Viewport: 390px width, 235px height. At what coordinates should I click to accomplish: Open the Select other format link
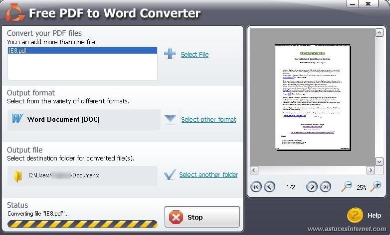[208, 119]
